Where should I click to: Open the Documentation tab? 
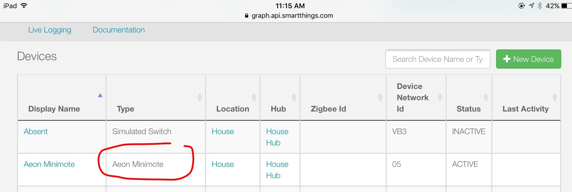click(x=119, y=30)
